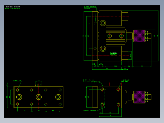Screen dimensions: 164x123
Task: Click the magenta knurled knob in the end view
Action: [139, 97]
